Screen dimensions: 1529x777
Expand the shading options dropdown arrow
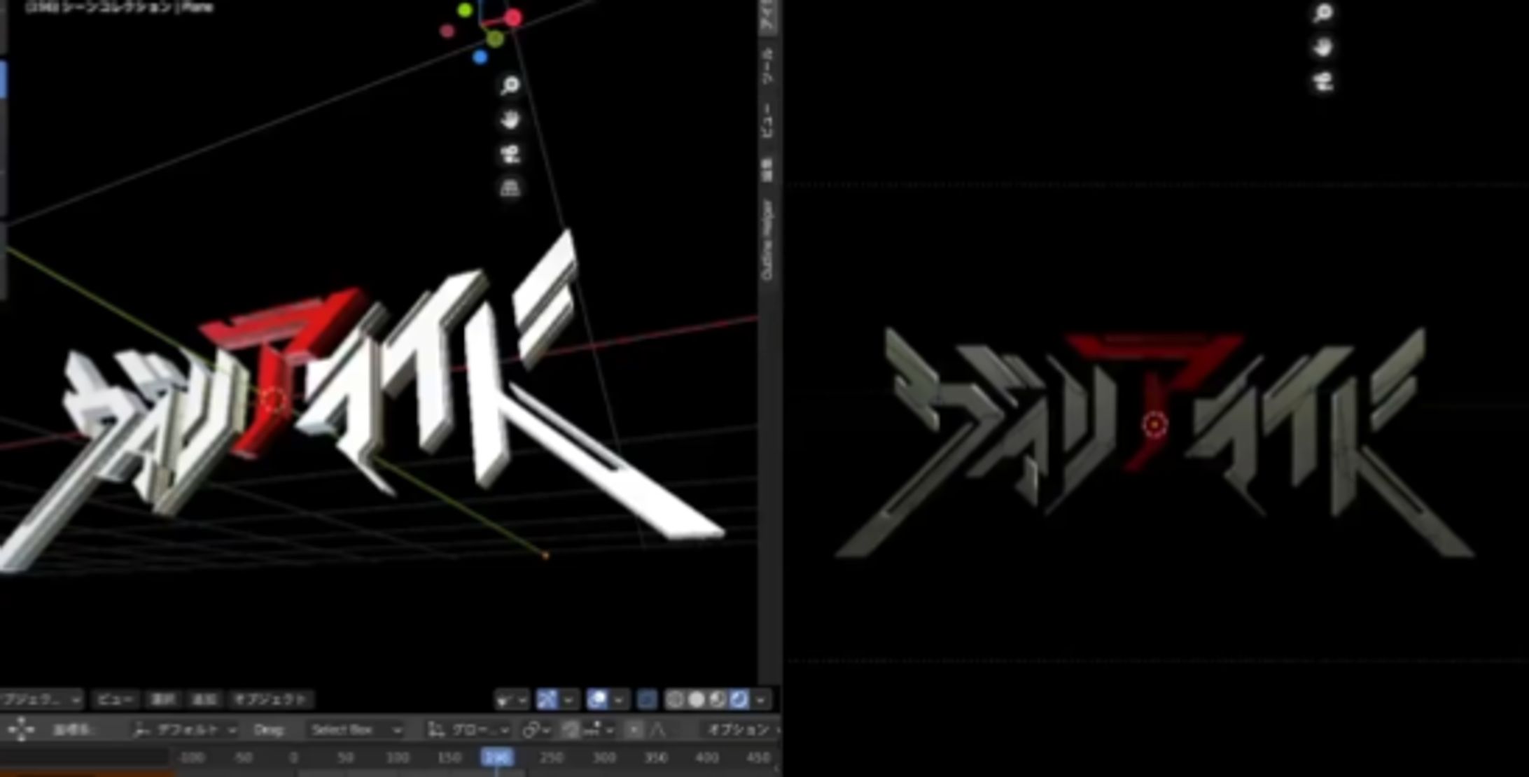(x=760, y=699)
